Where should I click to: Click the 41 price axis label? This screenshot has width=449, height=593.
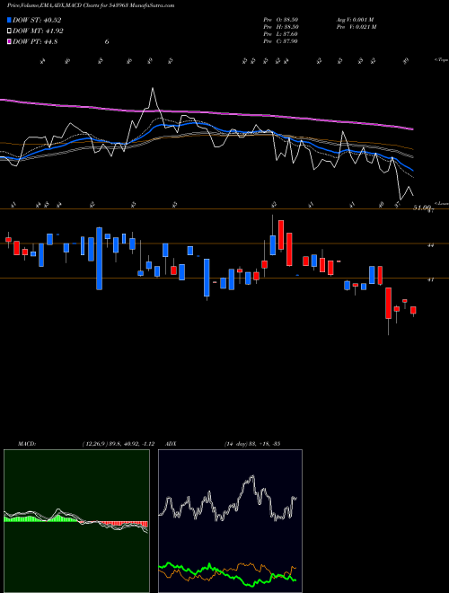[x=430, y=279]
